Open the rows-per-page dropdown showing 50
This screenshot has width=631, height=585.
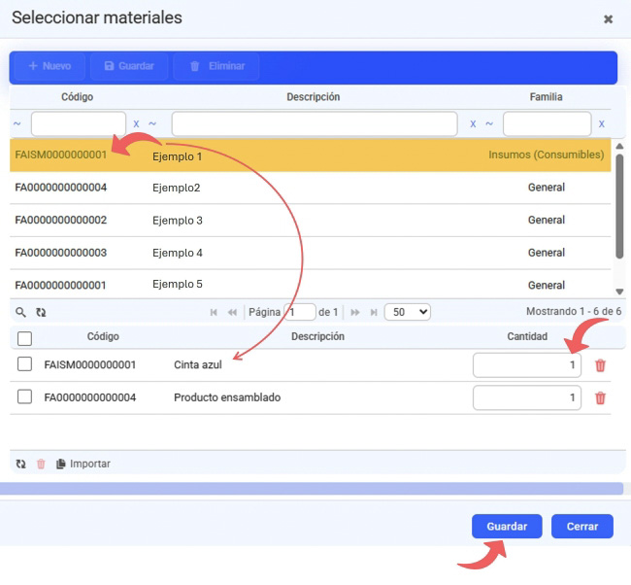[408, 312]
